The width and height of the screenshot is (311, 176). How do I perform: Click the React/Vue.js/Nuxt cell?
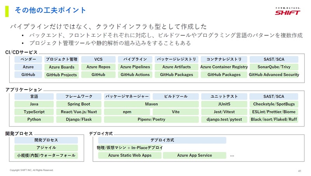pyautogui.click(x=79, y=112)
